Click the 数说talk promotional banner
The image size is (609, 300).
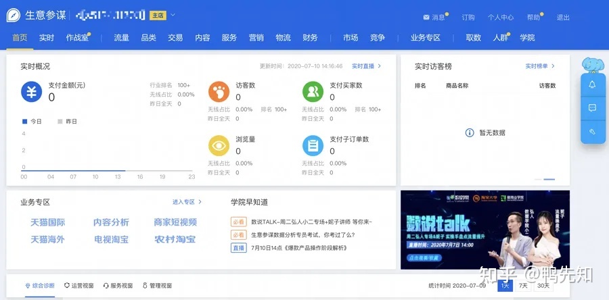coord(485,230)
